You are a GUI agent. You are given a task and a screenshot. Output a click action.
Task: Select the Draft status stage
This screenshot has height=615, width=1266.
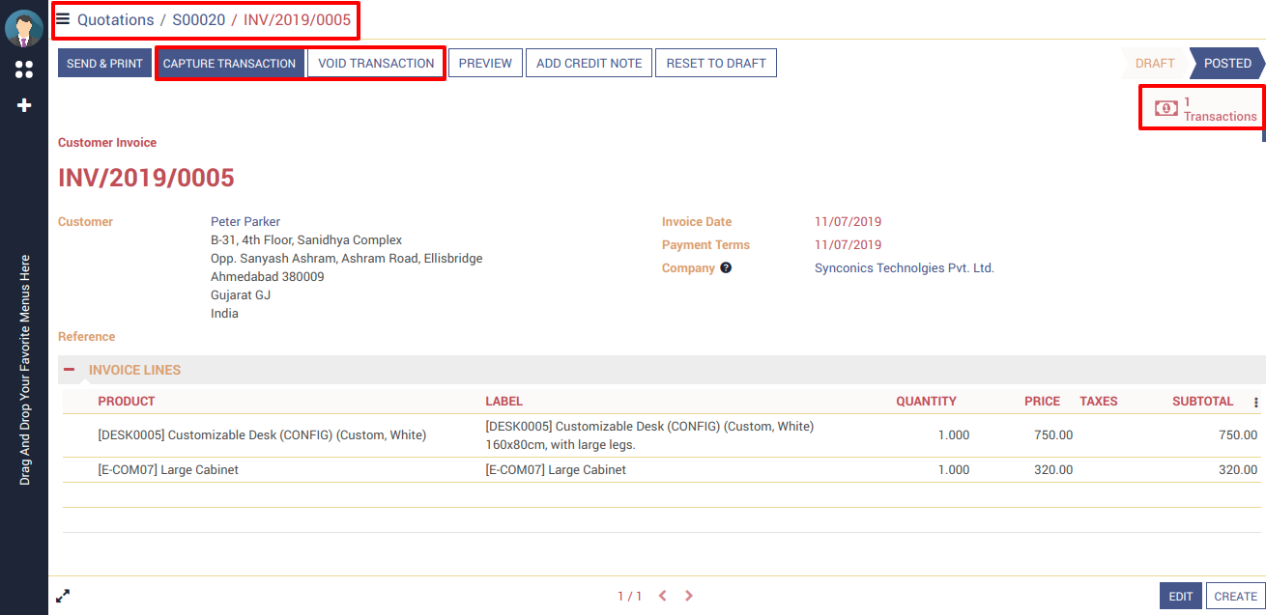click(1154, 63)
